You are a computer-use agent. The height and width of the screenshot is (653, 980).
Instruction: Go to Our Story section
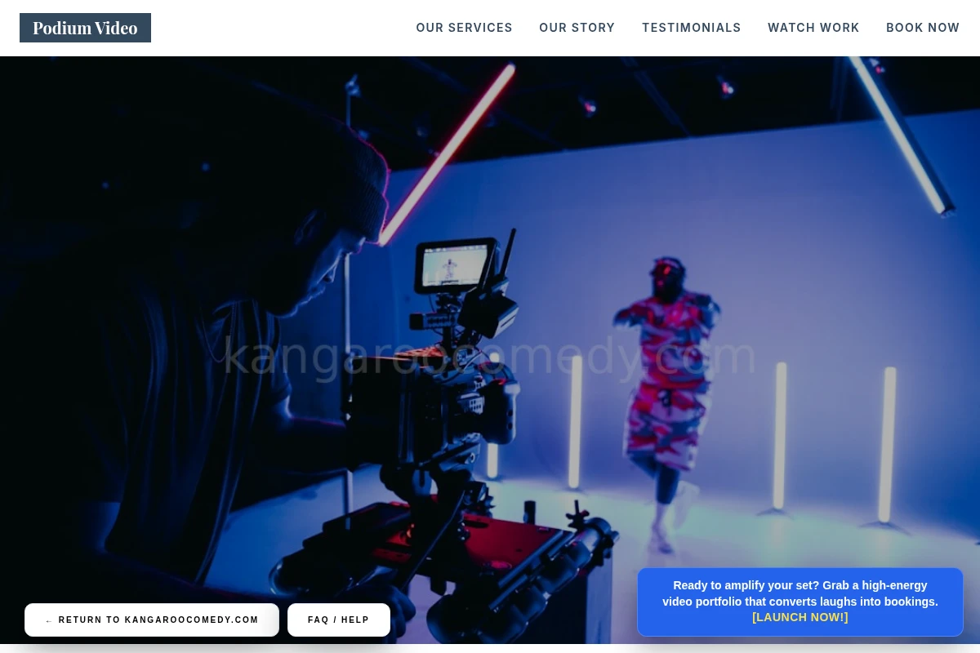click(577, 28)
